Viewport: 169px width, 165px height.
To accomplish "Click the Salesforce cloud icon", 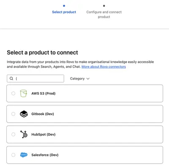I will (x=24, y=155).
